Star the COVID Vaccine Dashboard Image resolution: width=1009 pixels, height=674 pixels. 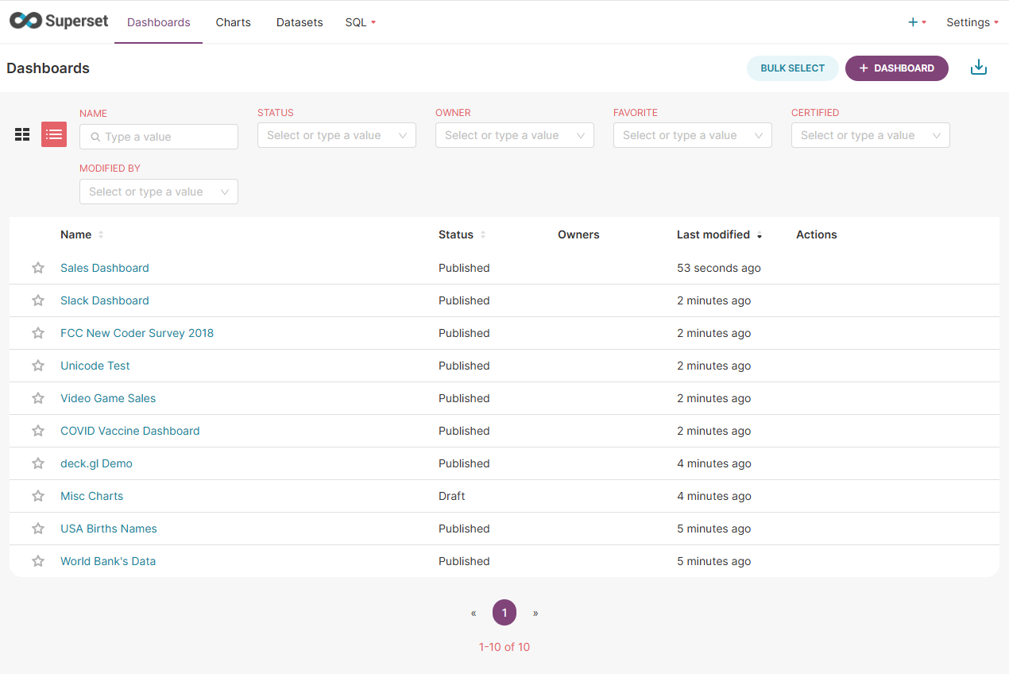point(38,431)
